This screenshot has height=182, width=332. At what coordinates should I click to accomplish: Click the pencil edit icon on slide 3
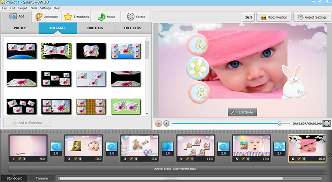click(131, 159)
